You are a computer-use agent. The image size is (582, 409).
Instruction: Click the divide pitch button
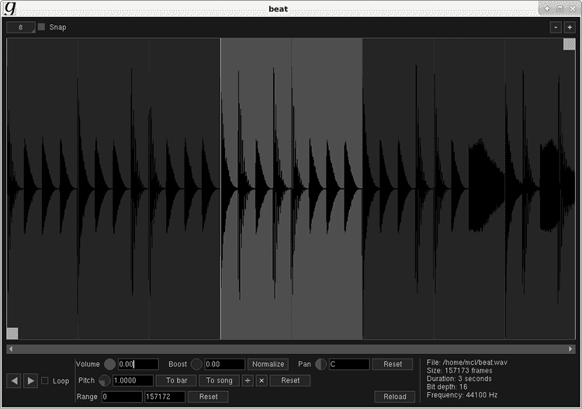click(x=248, y=380)
